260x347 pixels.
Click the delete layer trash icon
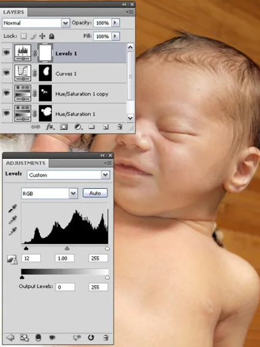coord(120,126)
